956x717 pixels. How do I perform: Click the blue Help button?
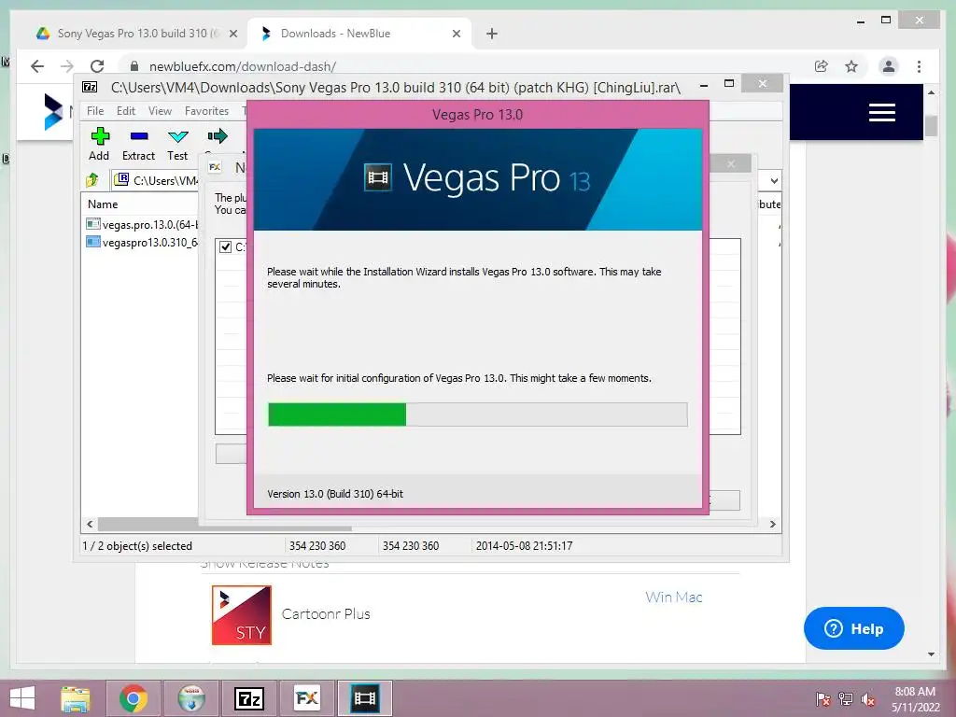[x=853, y=628]
